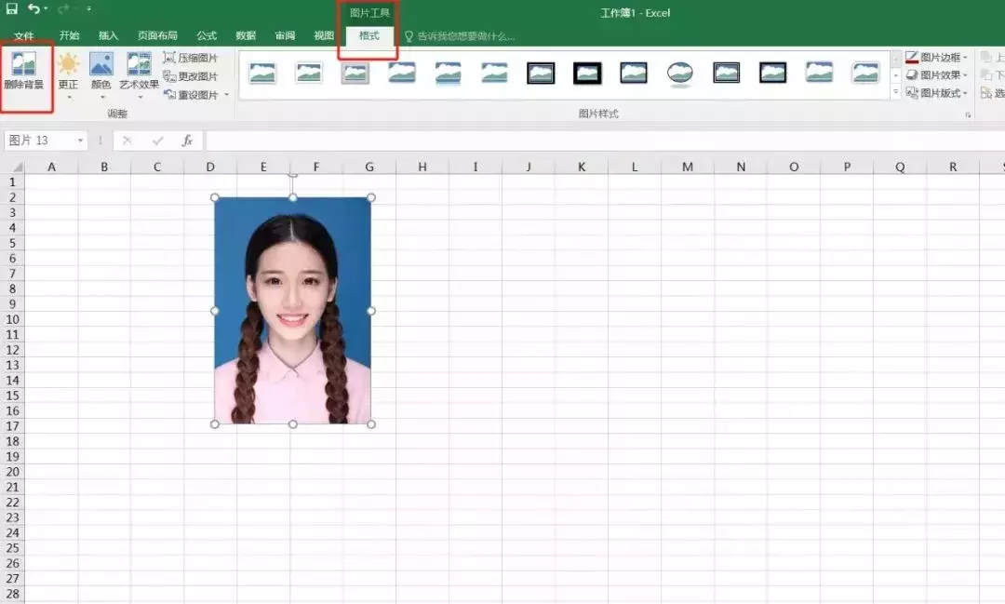Apply the eleventh picture style thumbnail
Viewport: 1005px width, 604px height.
coord(726,74)
